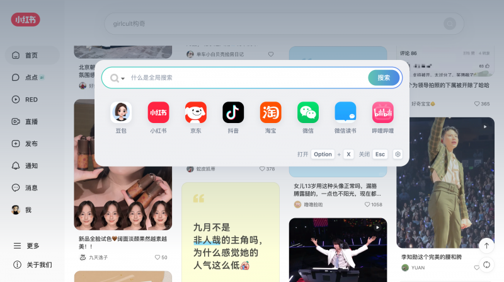
Task: Open 直播 in the sidebar
Action: coord(32,121)
